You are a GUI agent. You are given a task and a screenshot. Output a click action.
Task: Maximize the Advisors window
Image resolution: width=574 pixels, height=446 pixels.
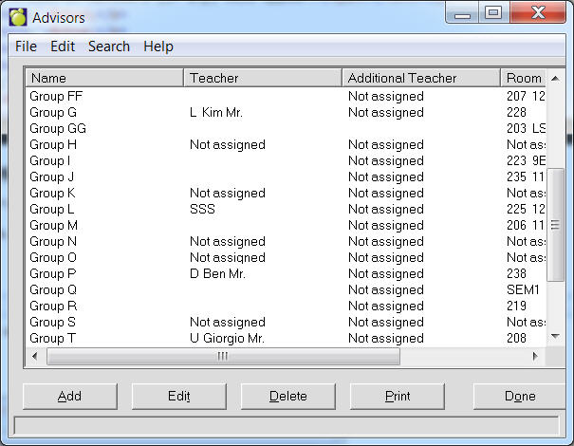pyautogui.click(x=492, y=13)
